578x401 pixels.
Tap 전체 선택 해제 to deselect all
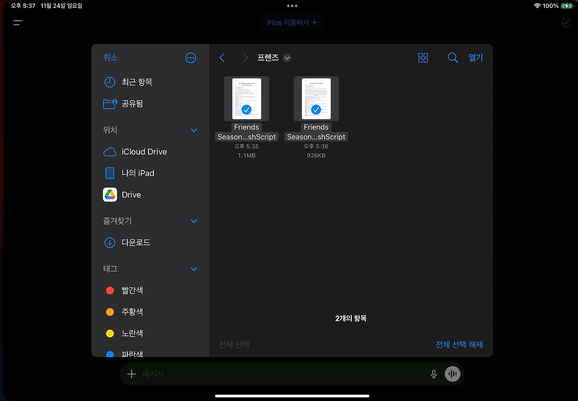(459, 345)
